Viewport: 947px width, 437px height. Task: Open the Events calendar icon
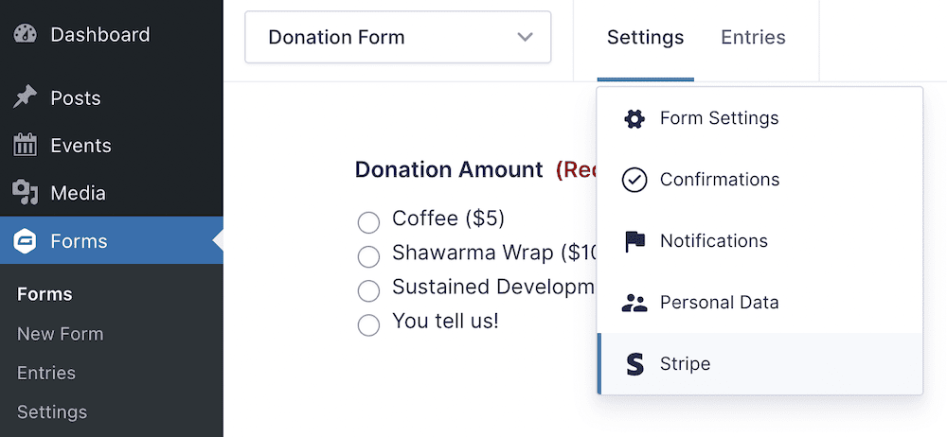[26, 146]
